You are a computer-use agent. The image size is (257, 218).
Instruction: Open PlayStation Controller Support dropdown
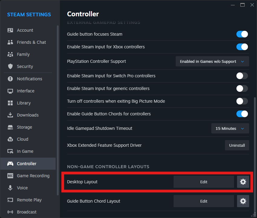click(x=212, y=61)
